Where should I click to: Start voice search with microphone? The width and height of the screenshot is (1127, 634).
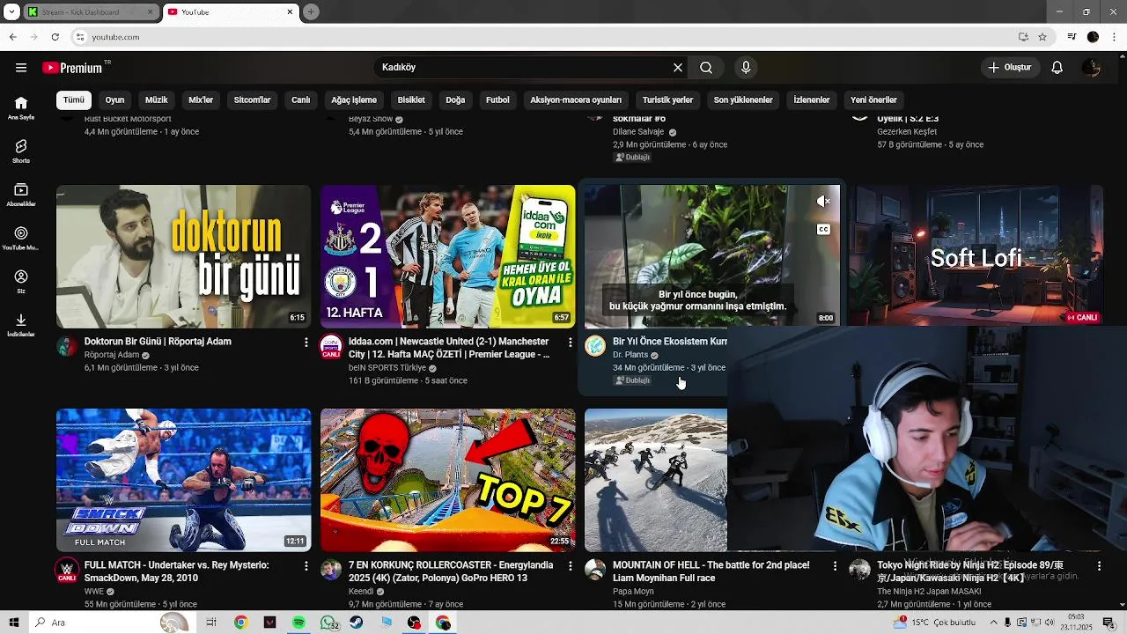pyautogui.click(x=746, y=68)
